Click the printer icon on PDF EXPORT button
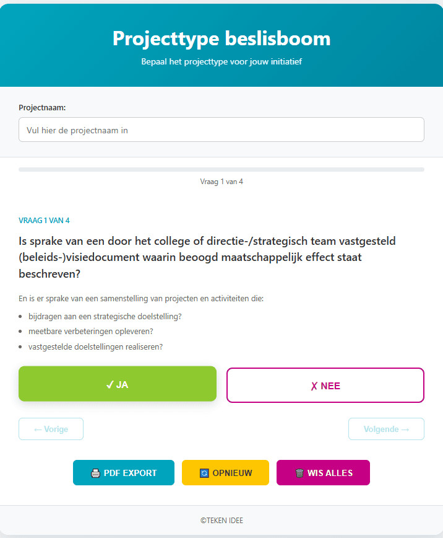 (95, 472)
